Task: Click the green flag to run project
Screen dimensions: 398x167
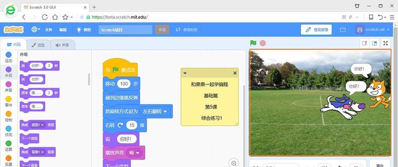Action: (x=253, y=43)
